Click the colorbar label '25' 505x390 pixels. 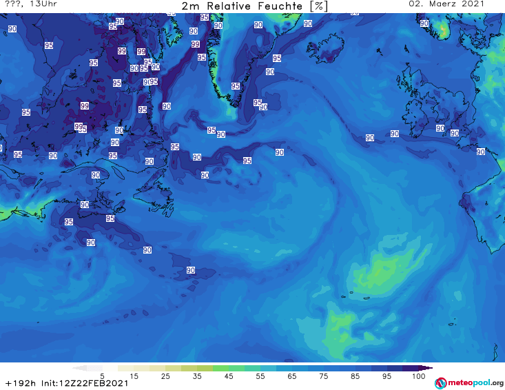pos(165,376)
